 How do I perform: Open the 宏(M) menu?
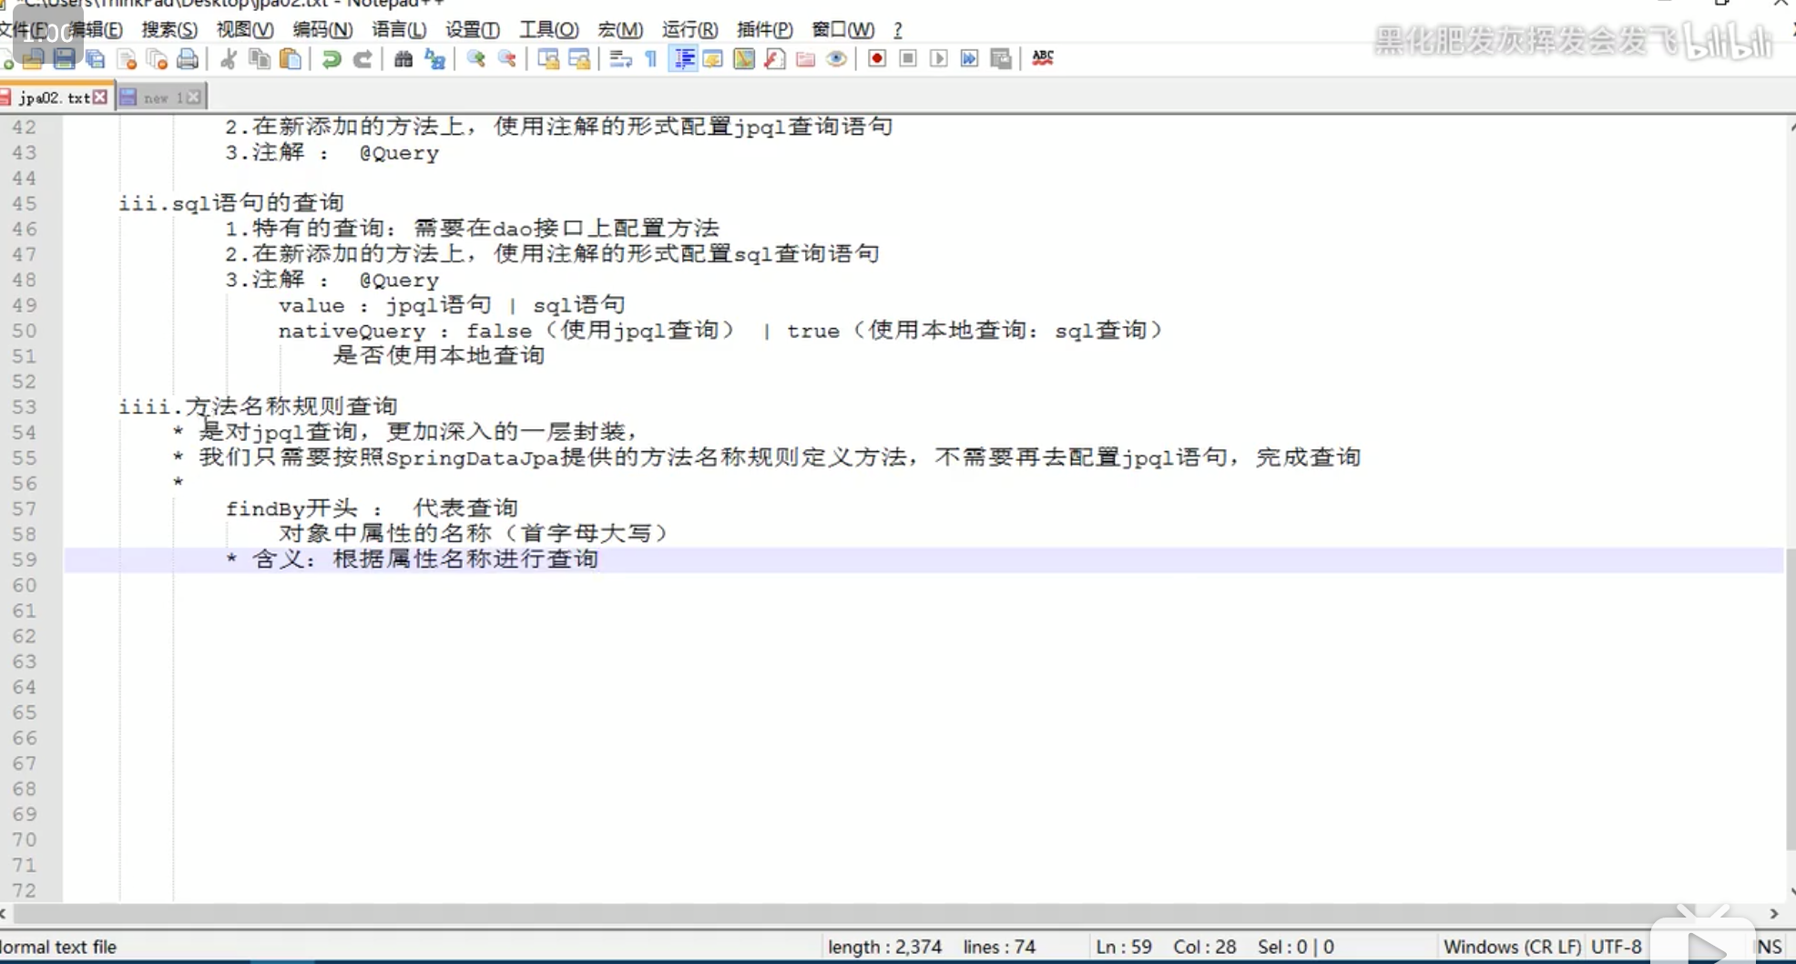tap(620, 30)
